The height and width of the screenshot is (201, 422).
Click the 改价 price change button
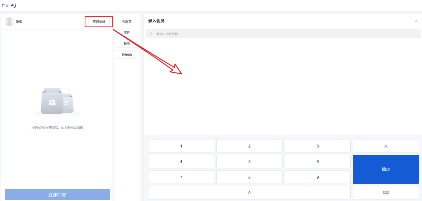coord(127,32)
